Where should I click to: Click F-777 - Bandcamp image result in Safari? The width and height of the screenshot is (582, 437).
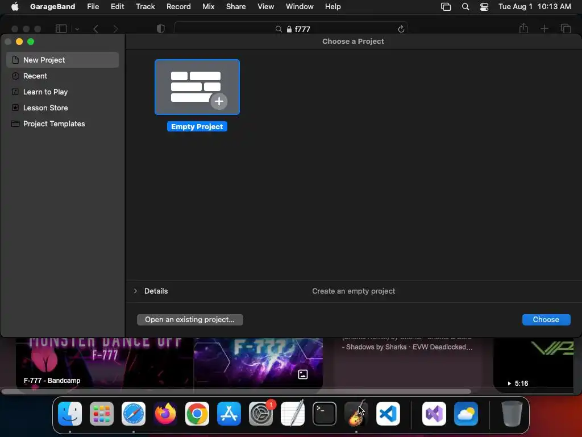pos(105,362)
